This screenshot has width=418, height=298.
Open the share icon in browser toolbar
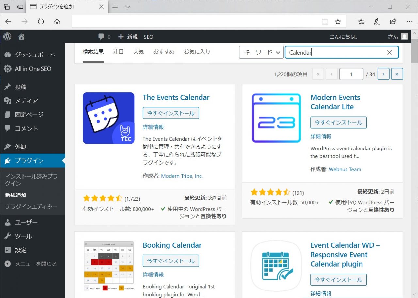coord(393,22)
